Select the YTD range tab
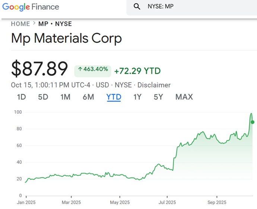Screen dimensions: 257x209 click(x=114, y=97)
